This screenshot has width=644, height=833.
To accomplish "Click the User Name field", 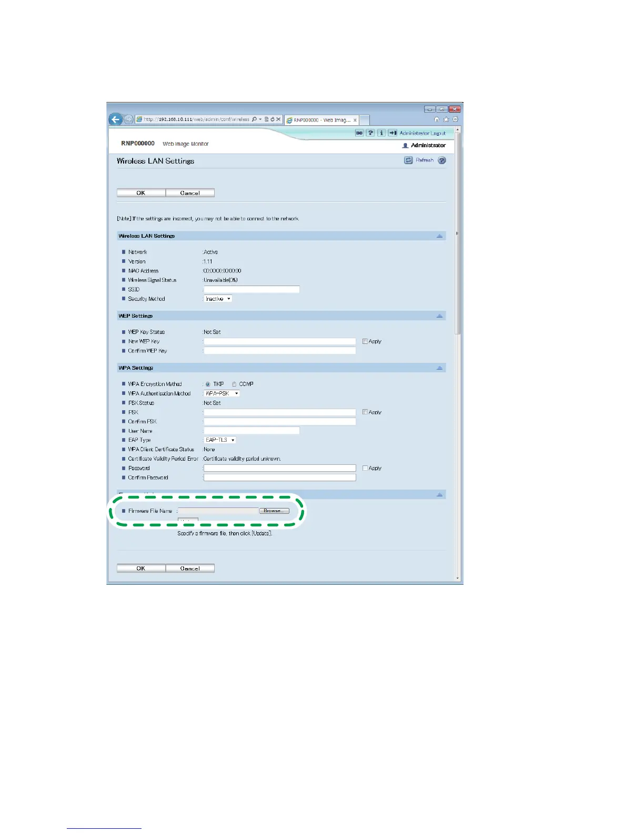I will point(251,431).
